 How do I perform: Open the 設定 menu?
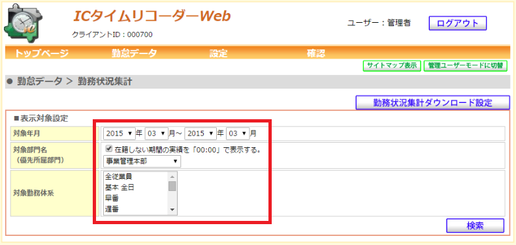point(219,53)
